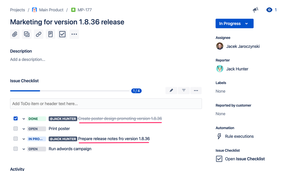The image size is (283, 171).
Task: Check the Print poster item
Action: click(16, 129)
